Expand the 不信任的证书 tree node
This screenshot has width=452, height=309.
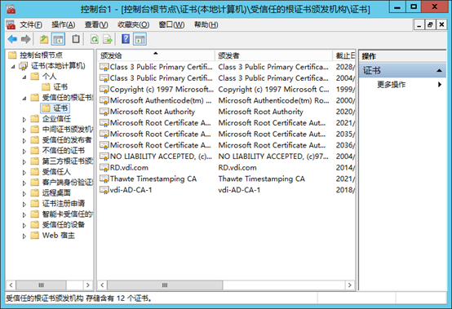coord(24,151)
